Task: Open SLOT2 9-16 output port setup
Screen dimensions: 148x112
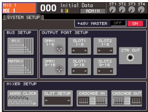Action: click(105, 67)
